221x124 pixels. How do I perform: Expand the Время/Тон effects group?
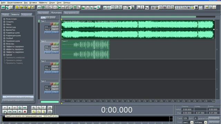pos(4,30)
